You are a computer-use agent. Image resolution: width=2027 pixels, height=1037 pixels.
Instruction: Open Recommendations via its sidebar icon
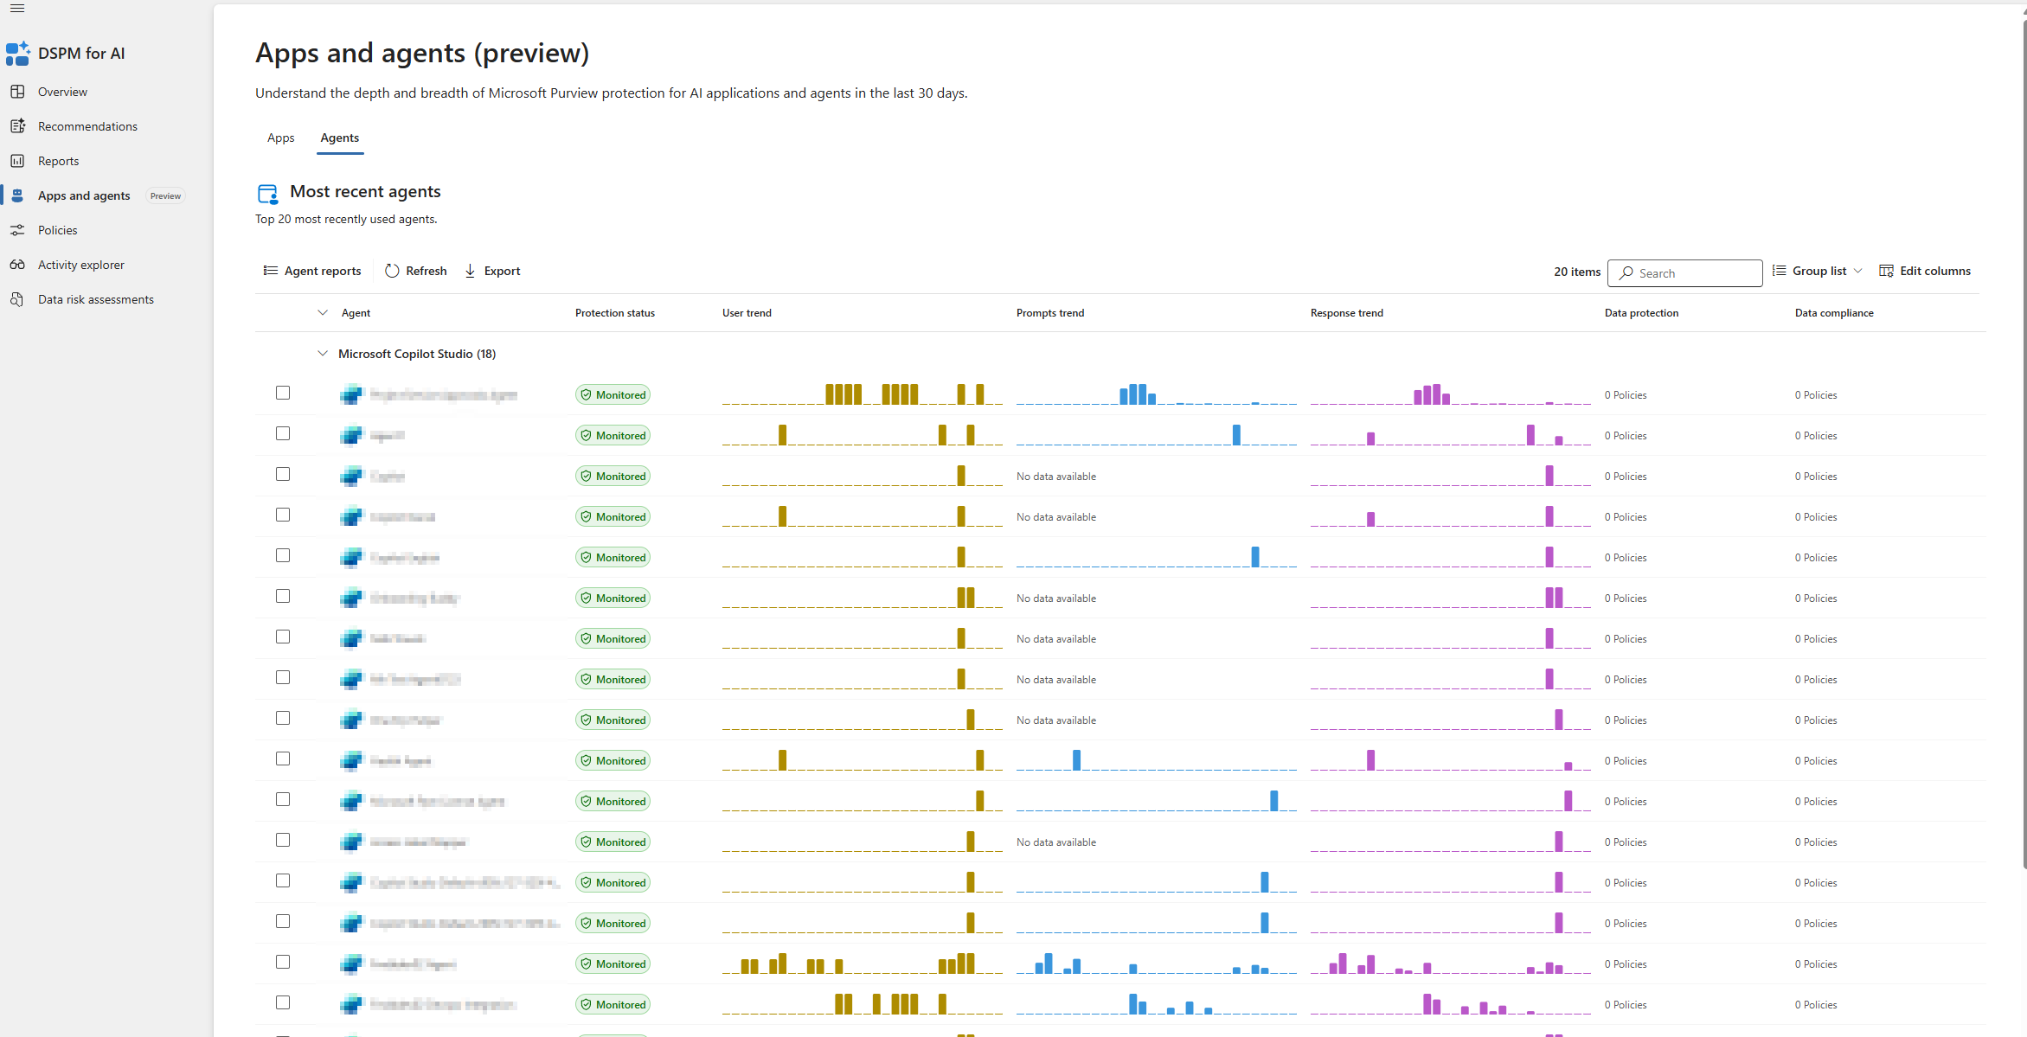pyautogui.click(x=17, y=126)
